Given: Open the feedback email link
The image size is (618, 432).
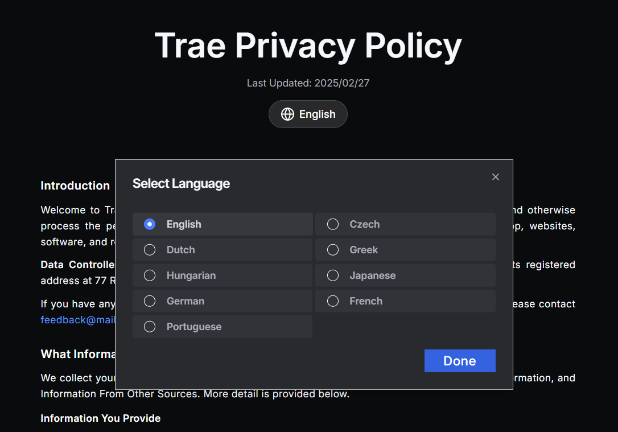Looking at the screenshot, I should [x=78, y=320].
